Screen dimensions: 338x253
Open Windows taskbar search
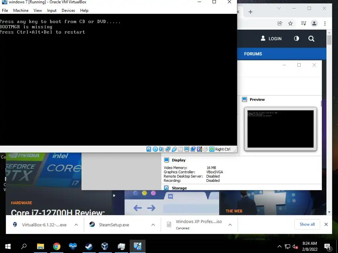[x=24, y=246]
